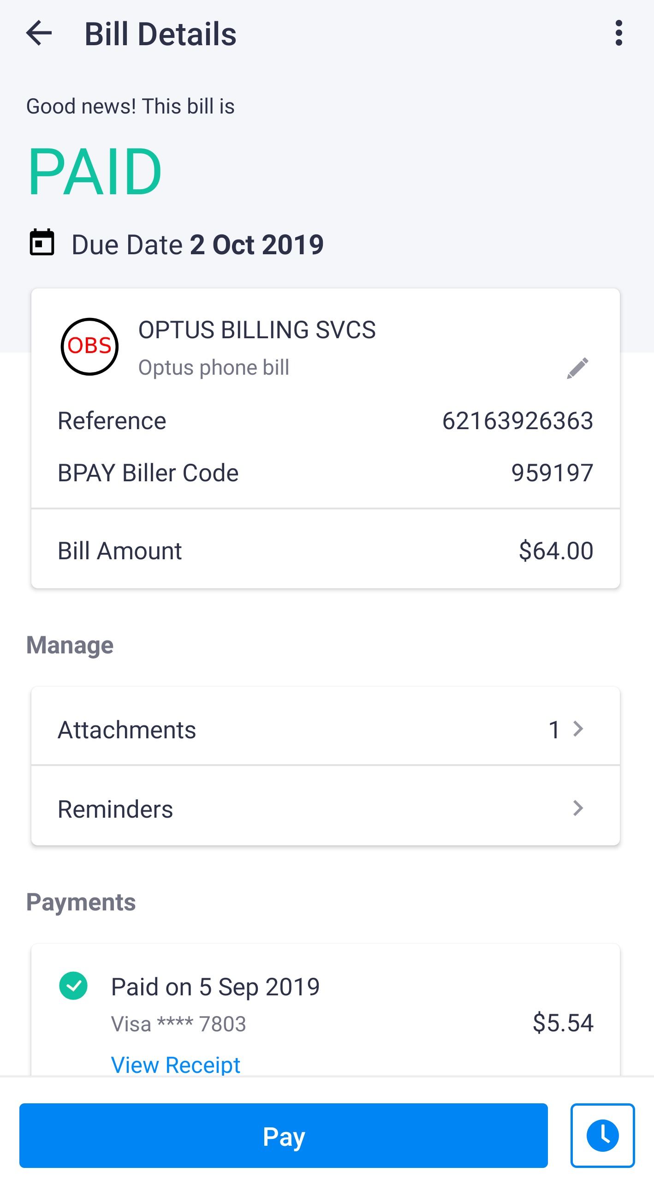Tap the green paid checkmark icon
The width and height of the screenshot is (654, 1191).
click(x=73, y=986)
